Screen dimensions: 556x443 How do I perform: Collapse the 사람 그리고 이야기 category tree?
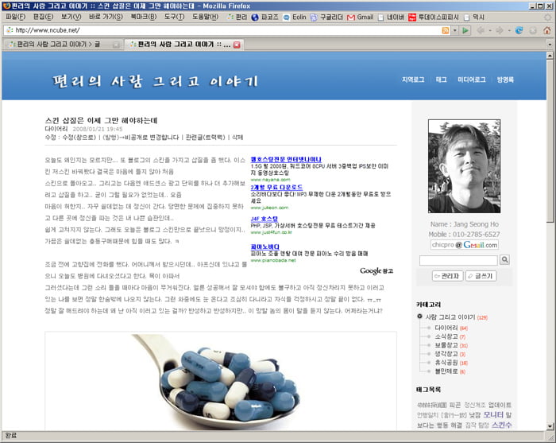(420, 317)
